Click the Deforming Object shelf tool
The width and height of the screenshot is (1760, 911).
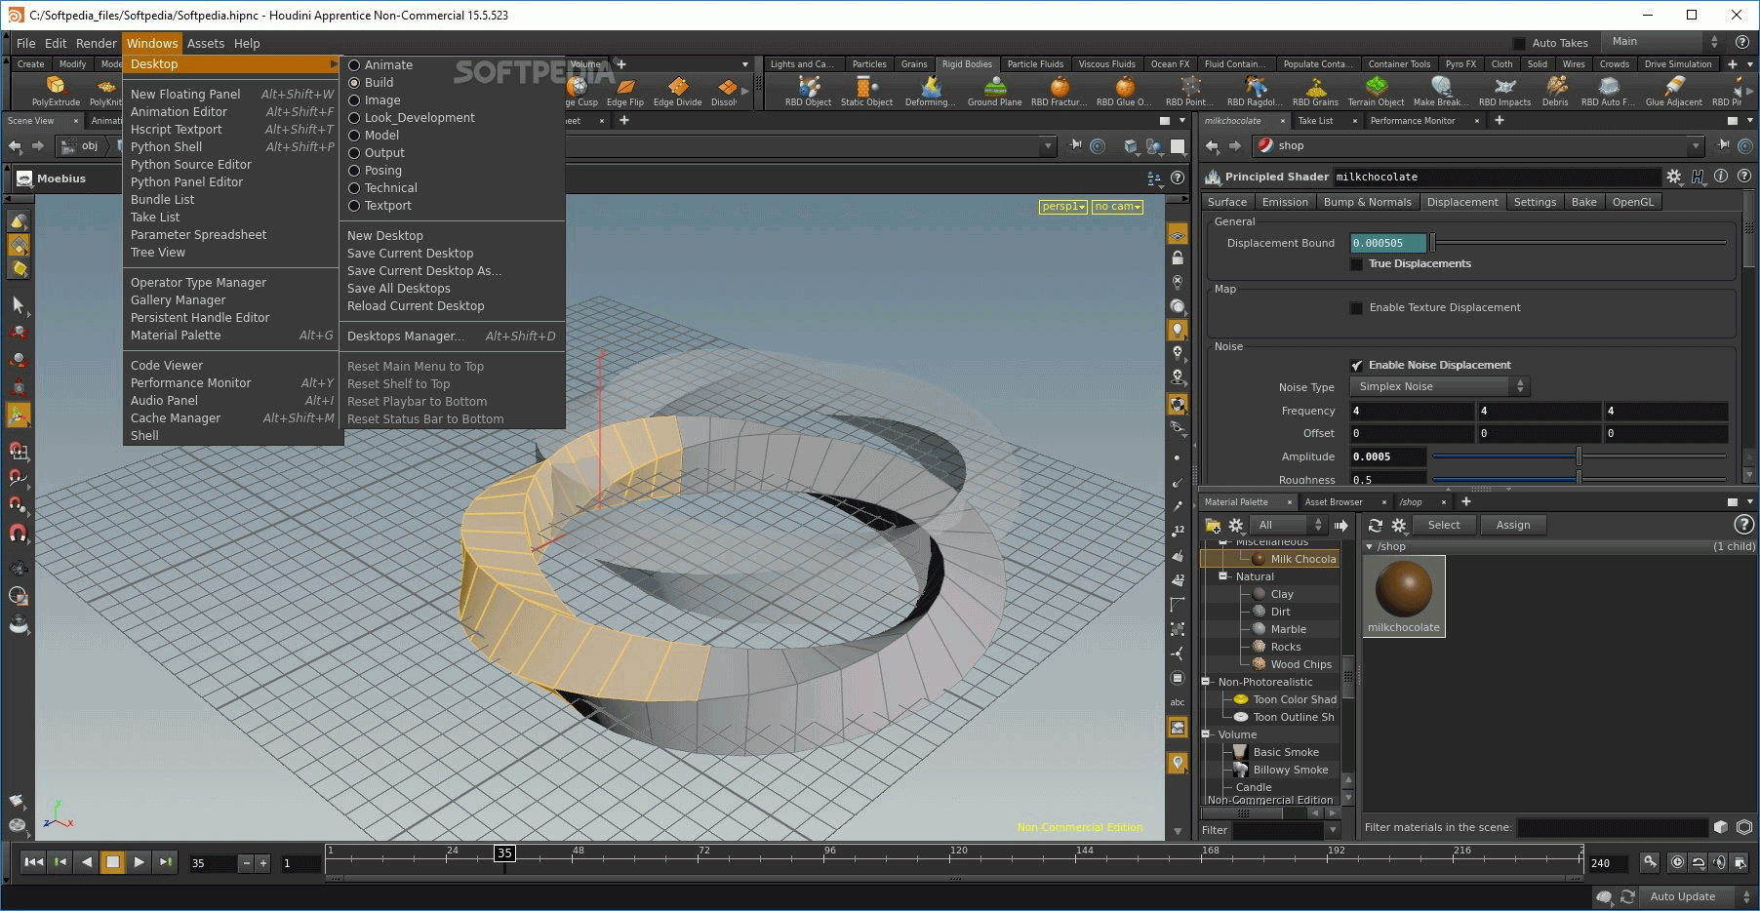click(930, 91)
